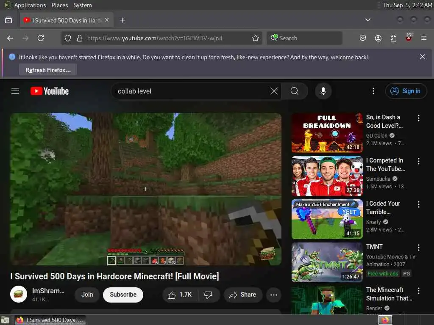Open I Competed In thumbnail 27:38
Image resolution: width=434 pixels, height=325 pixels.
tap(327, 176)
